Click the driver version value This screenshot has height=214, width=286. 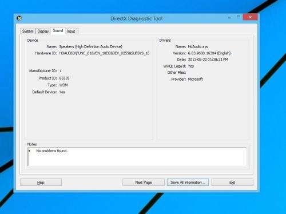click(209, 53)
